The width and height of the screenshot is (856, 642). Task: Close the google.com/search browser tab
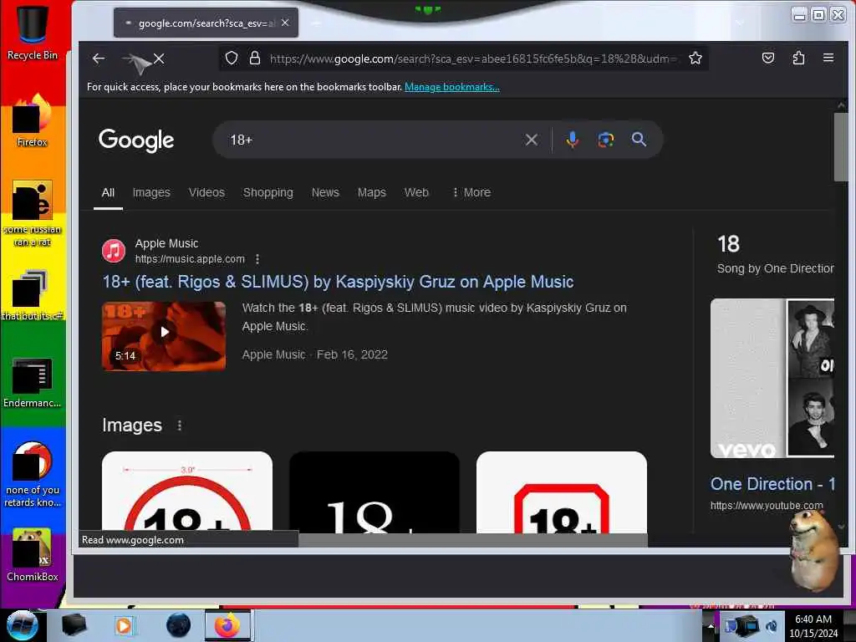(285, 23)
